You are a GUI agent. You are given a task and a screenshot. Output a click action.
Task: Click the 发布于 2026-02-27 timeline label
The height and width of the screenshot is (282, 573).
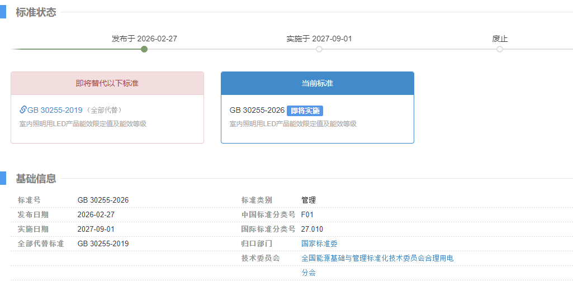pyautogui.click(x=144, y=39)
